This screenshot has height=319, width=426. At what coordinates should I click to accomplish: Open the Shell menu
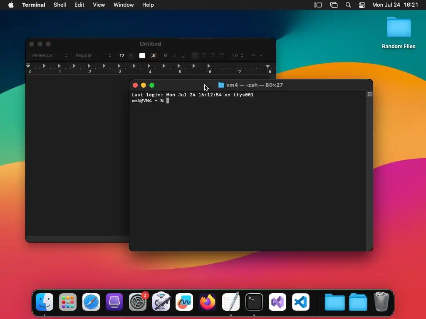pos(60,5)
